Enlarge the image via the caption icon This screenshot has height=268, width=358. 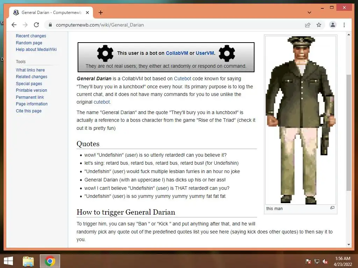tap(332, 208)
